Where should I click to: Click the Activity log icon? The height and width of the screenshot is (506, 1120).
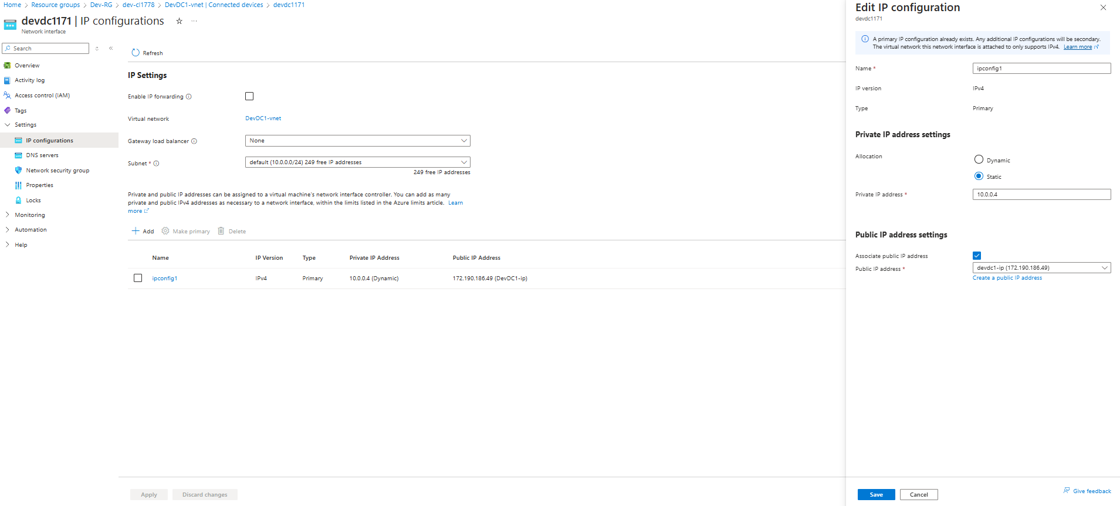(x=7, y=80)
